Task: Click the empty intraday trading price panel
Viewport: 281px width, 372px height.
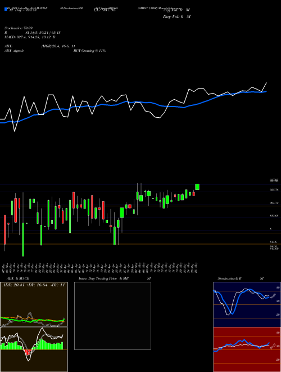Action: (112, 316)
